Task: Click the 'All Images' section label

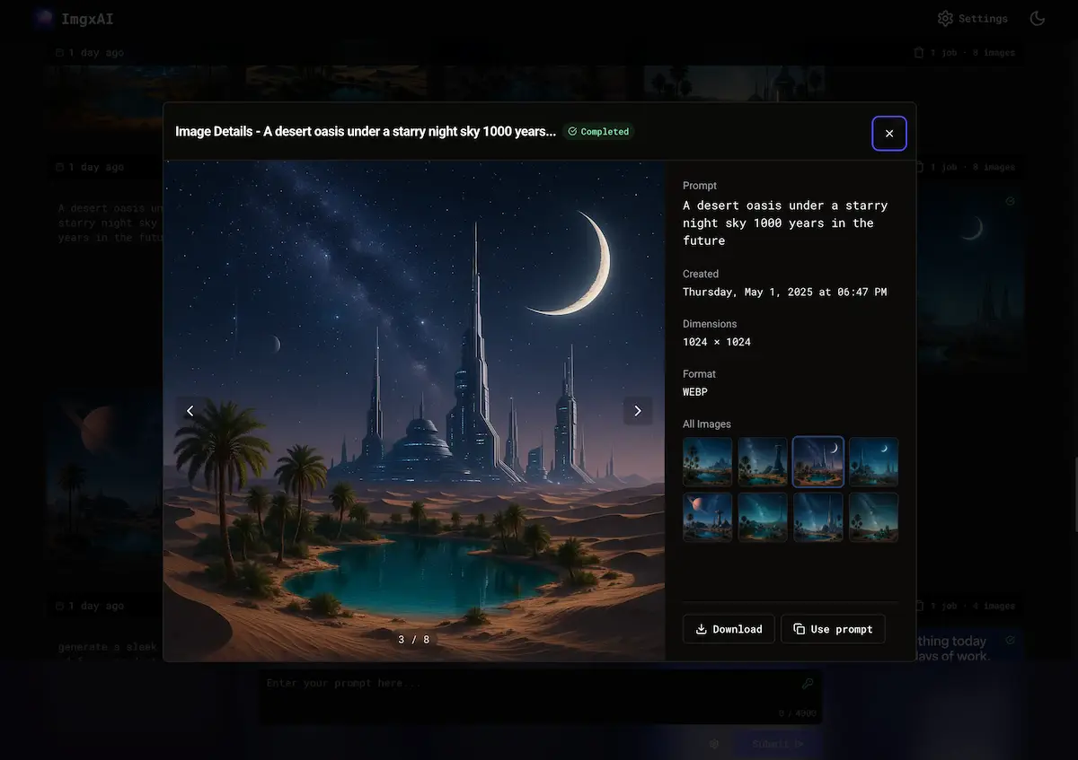Action: pyautogui.click(x=707, y=424)
